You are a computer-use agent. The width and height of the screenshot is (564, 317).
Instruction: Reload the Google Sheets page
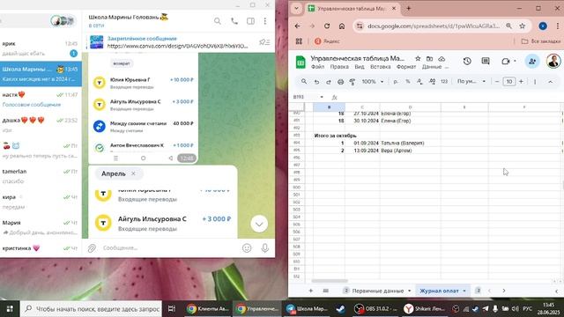327,26
